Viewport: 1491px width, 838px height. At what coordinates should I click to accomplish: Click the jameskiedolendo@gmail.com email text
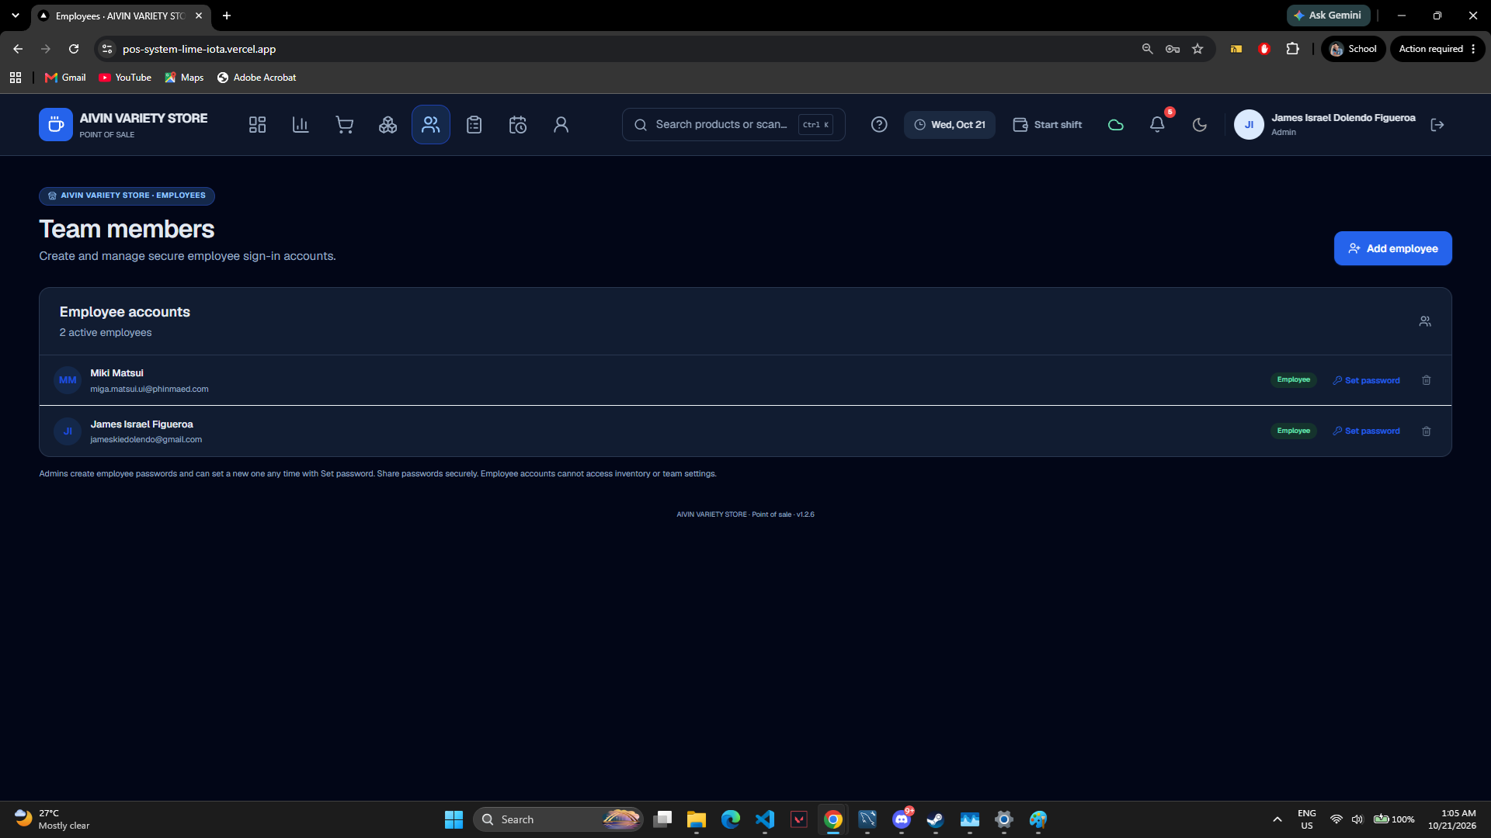[x=146, y=440]
